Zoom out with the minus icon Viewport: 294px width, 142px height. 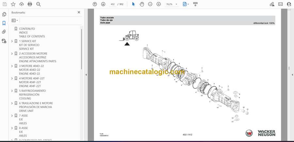pos(150,4)
